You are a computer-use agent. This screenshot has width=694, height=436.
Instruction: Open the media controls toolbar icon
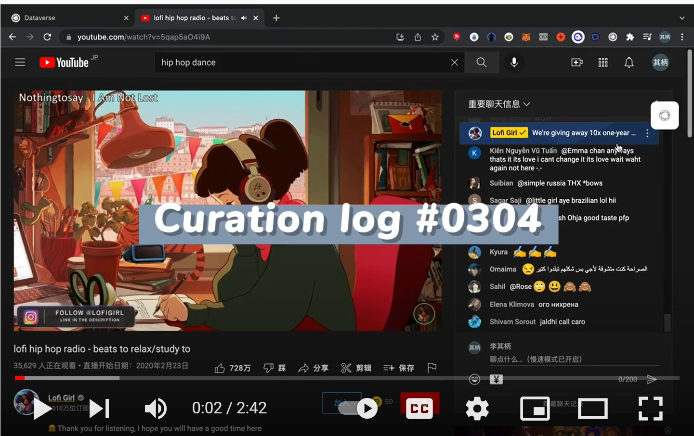647,37
